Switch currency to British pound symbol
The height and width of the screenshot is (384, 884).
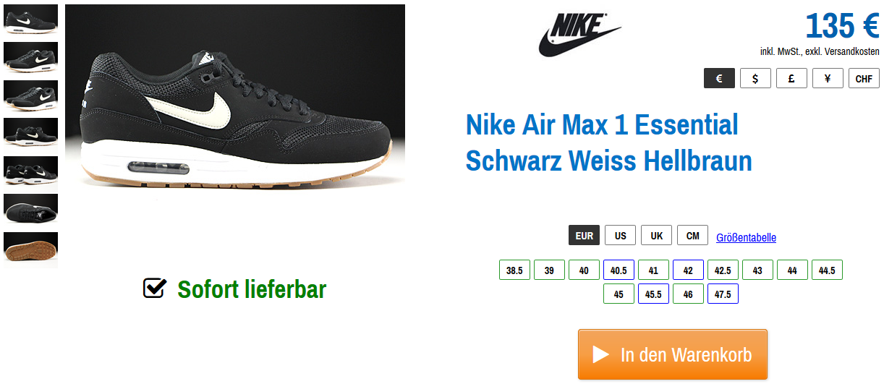(791, 78)
